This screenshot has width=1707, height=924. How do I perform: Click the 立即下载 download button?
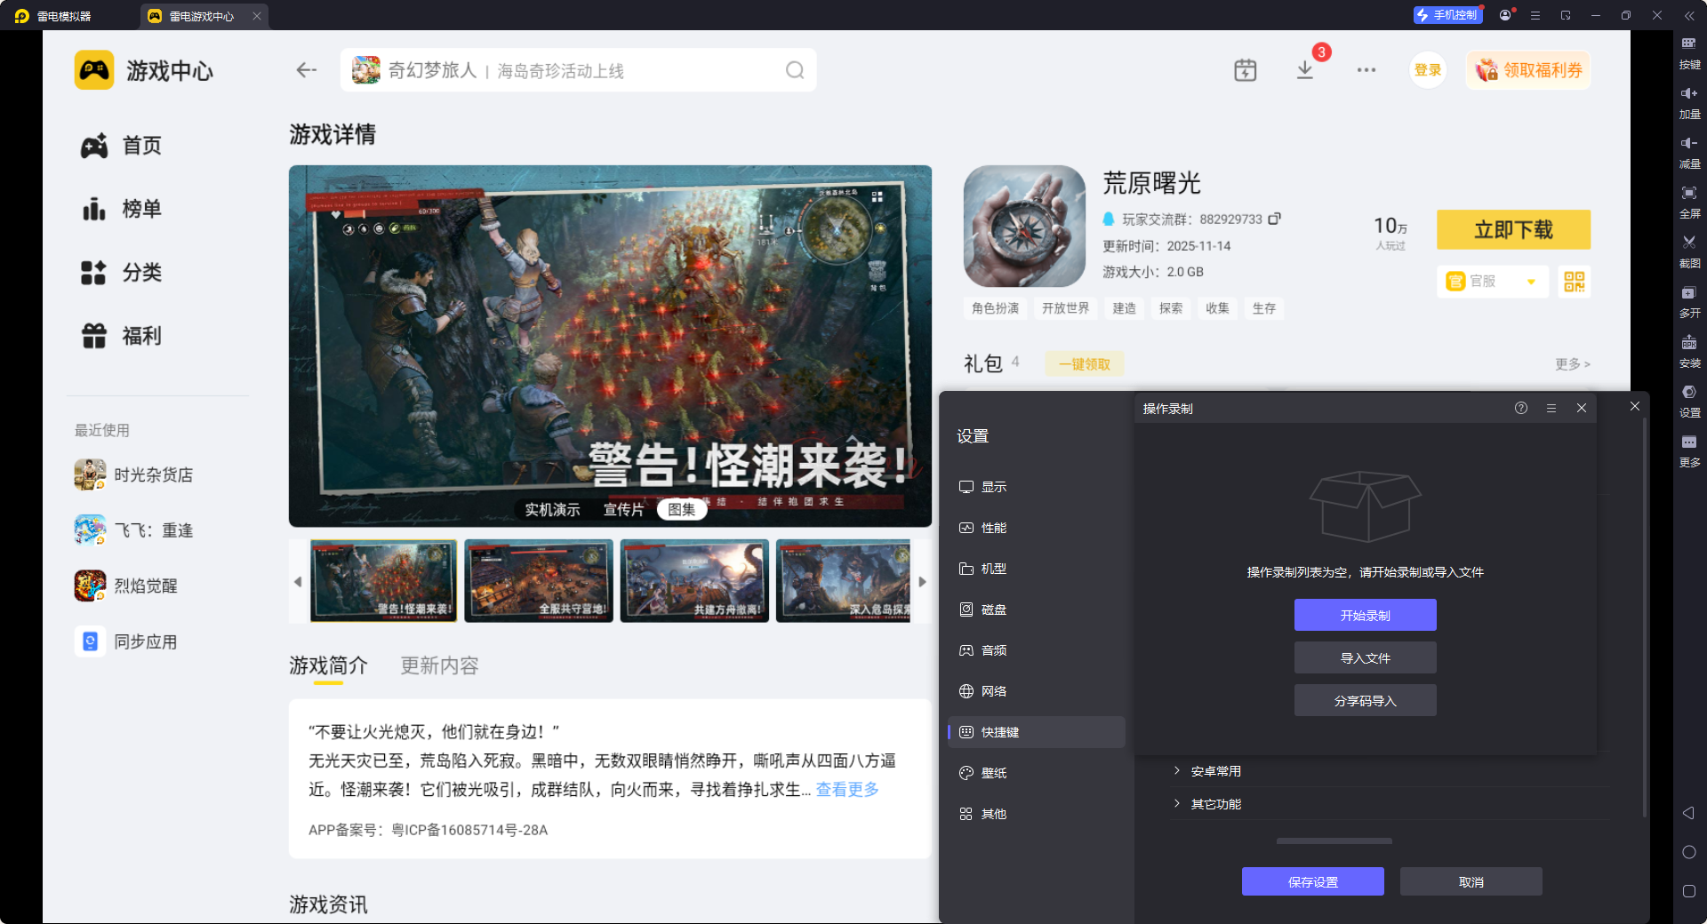(1513, 229)
